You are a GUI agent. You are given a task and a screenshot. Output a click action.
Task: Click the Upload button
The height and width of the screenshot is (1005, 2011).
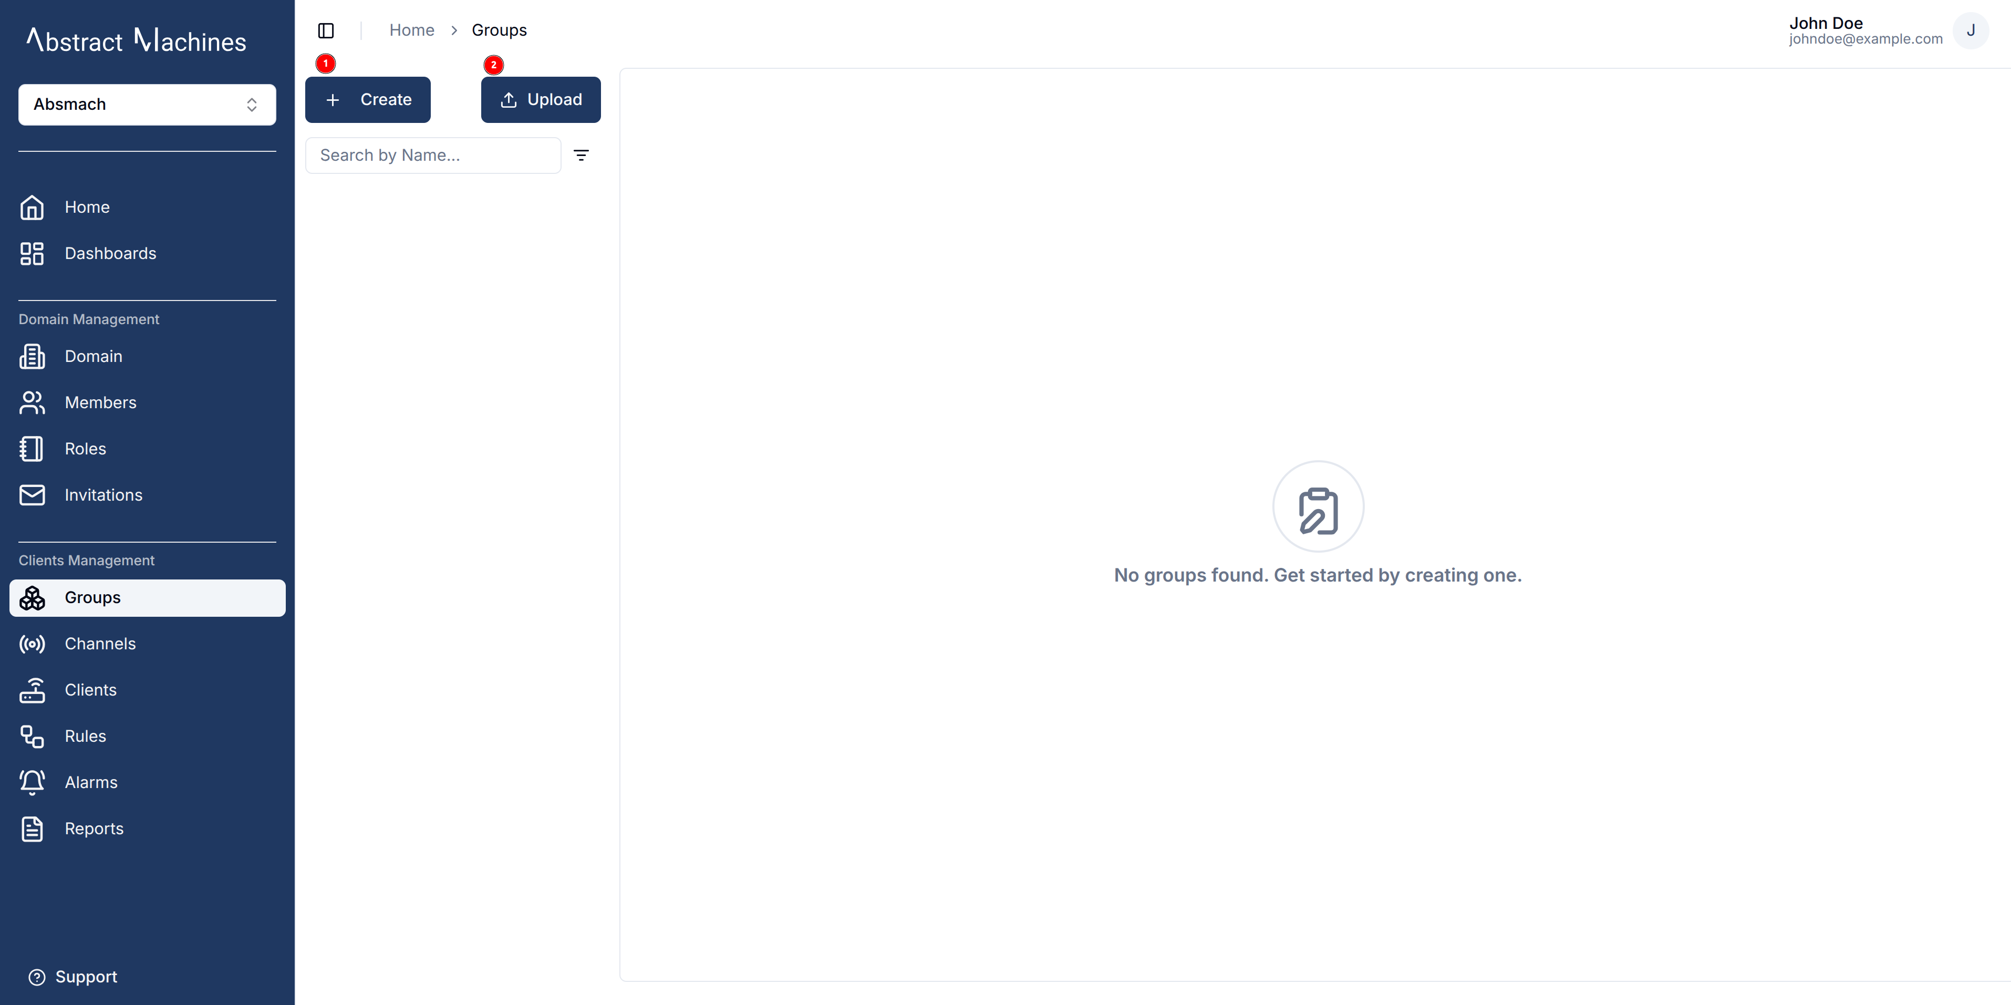540,100
